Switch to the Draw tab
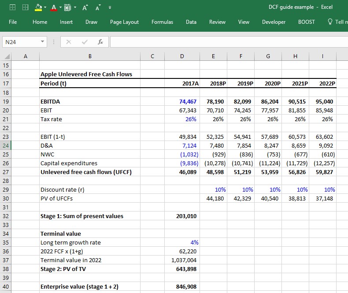This screenshot has height=293, width=348. 92,22
